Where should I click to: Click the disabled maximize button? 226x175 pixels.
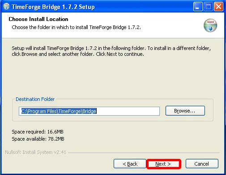(x=208, y=7)
